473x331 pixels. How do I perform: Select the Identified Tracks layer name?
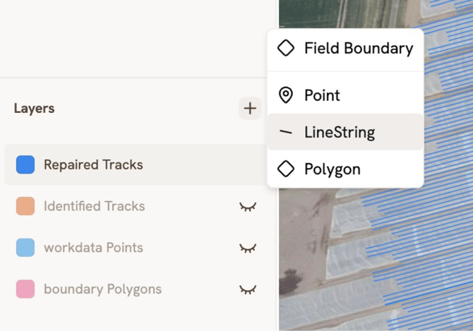click(x=94, y=206)
